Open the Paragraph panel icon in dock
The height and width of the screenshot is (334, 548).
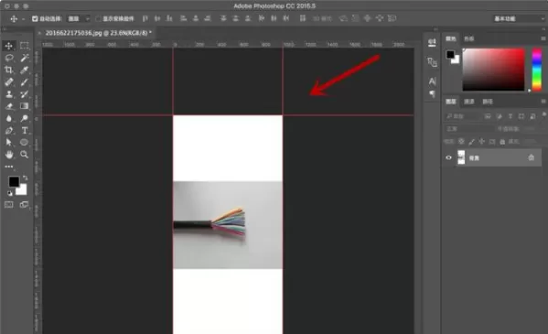(432, 93)
